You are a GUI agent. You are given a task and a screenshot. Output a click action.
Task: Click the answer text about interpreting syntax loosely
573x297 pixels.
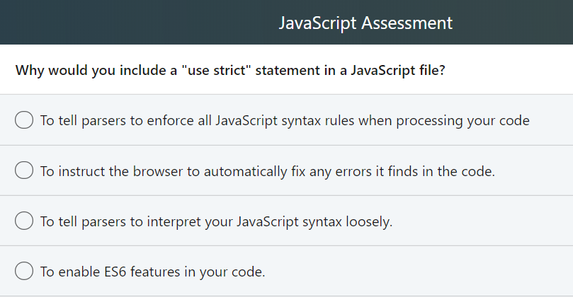[x=216, y=221]
